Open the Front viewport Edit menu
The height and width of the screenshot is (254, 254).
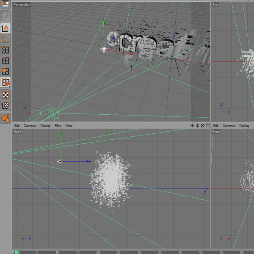(216, 126)
